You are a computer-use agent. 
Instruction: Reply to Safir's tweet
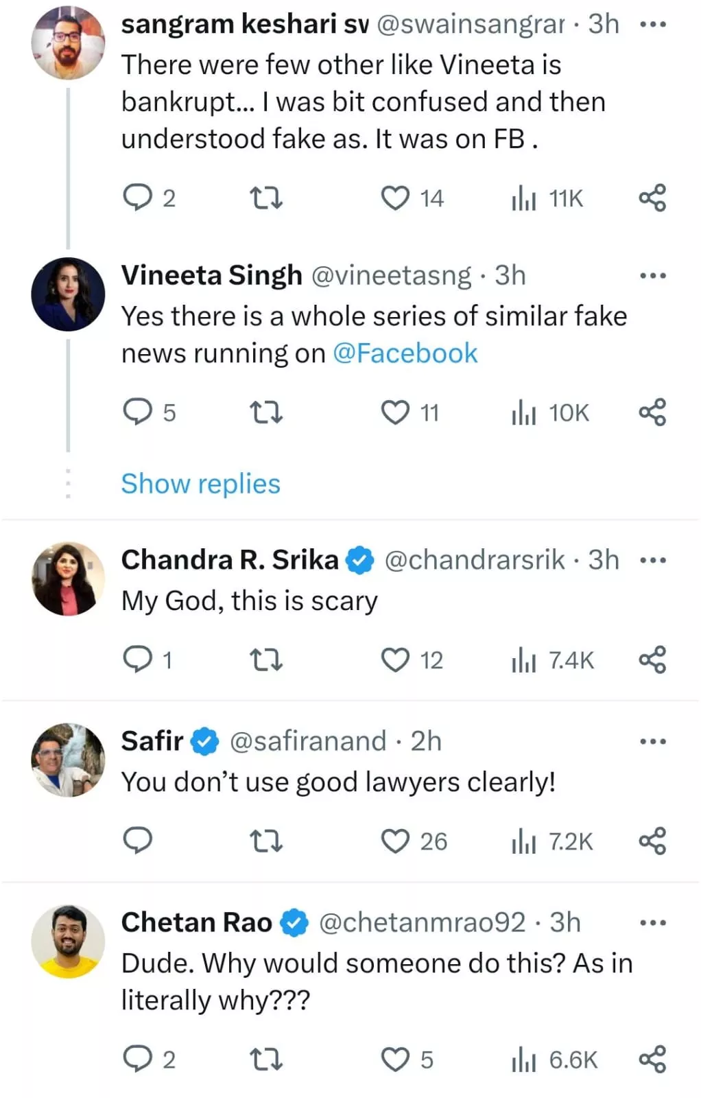click(137, 841)
